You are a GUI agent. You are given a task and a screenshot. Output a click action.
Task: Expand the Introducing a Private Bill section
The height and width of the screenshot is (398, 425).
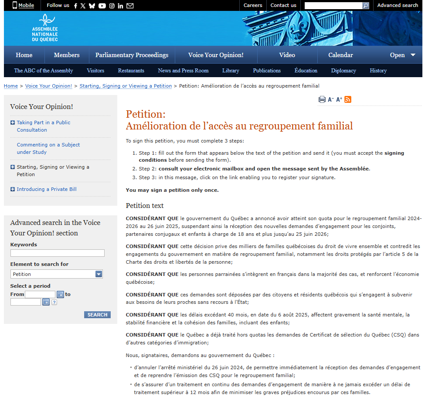[x=13, y=189]
